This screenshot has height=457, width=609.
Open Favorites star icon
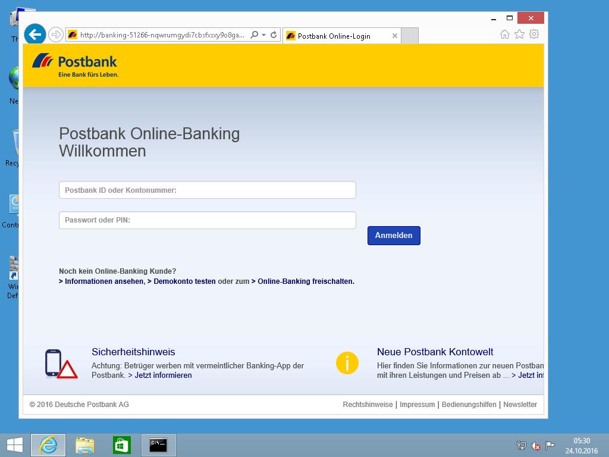click(x=519, y=34)
